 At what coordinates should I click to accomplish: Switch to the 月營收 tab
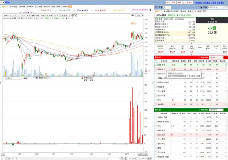click(x=67, y=7)
